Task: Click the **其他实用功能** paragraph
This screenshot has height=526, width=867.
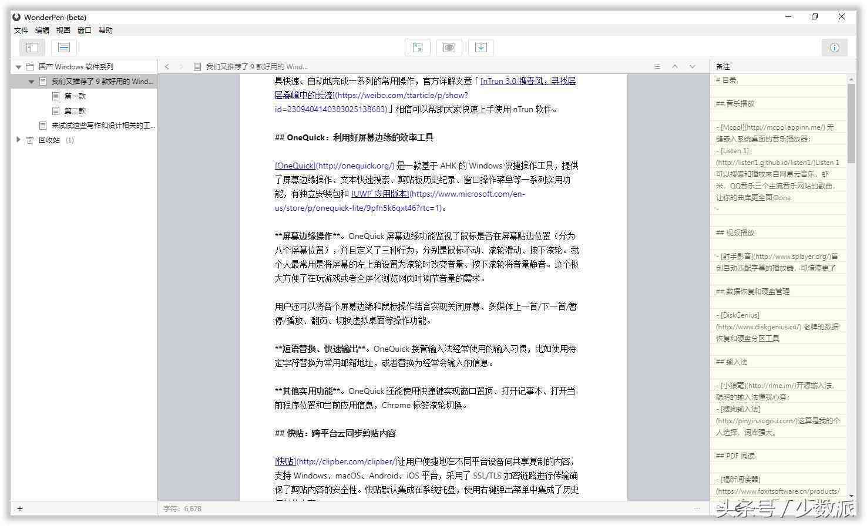Action: click(x=425, y=398)
